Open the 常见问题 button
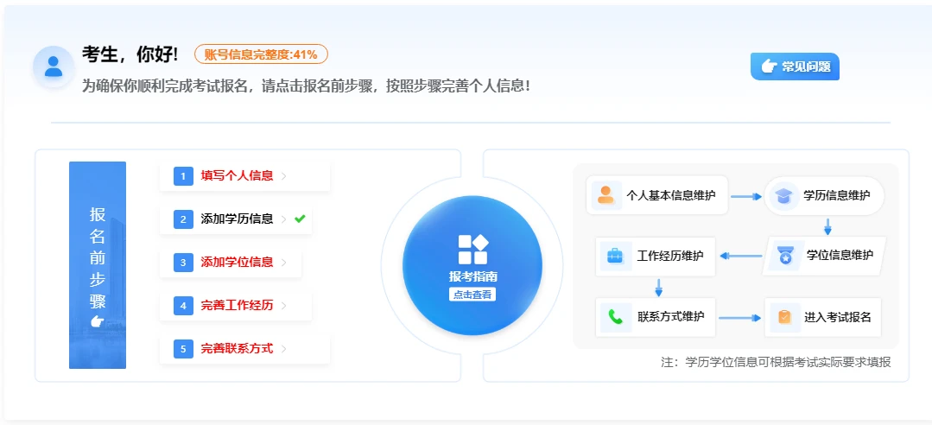932x425 pixels. pos(795,67)
